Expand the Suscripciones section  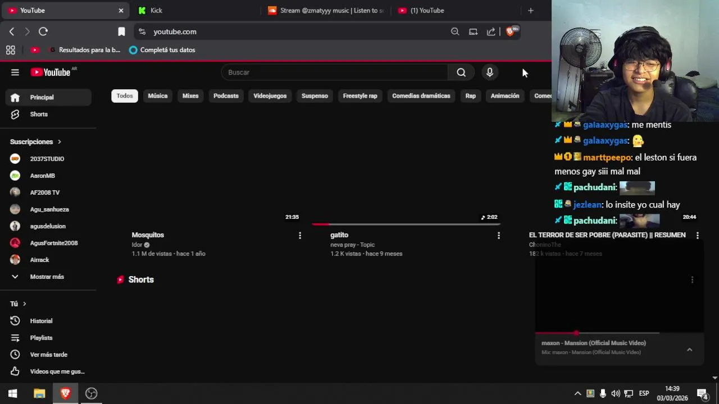35,142
